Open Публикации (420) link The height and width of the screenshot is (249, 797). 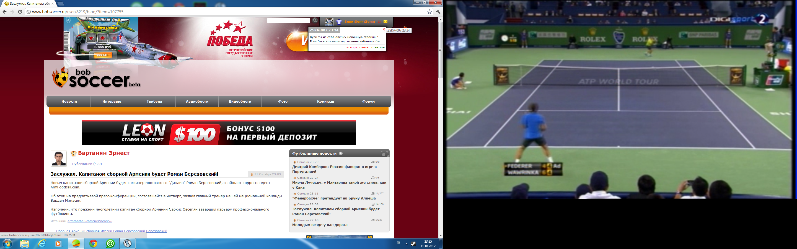click(87, 164)
